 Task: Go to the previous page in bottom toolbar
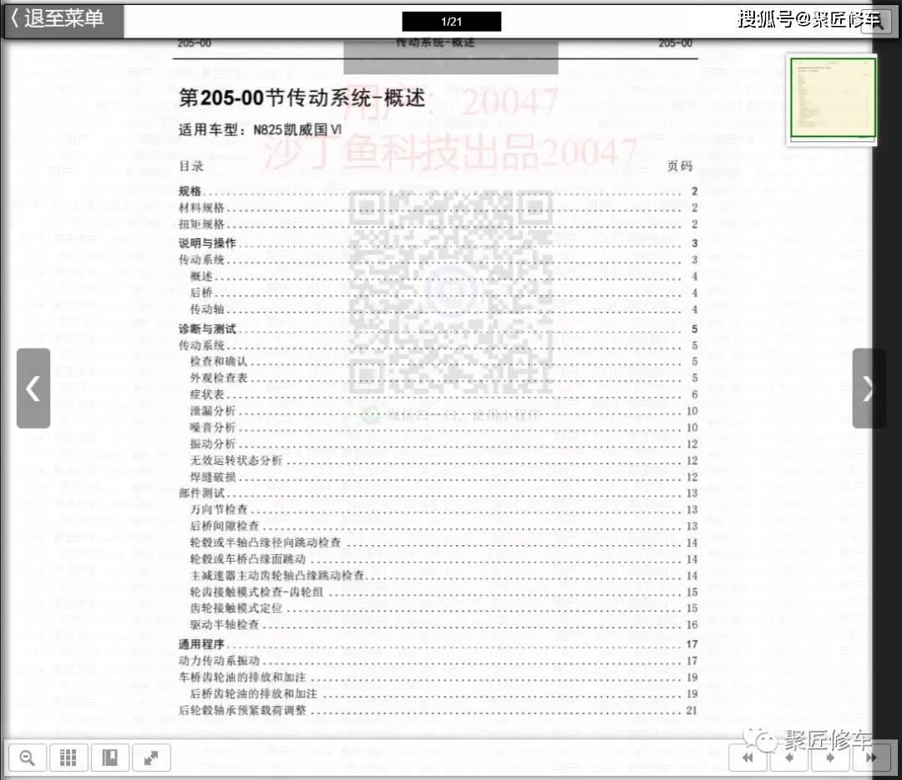point(789,757)
